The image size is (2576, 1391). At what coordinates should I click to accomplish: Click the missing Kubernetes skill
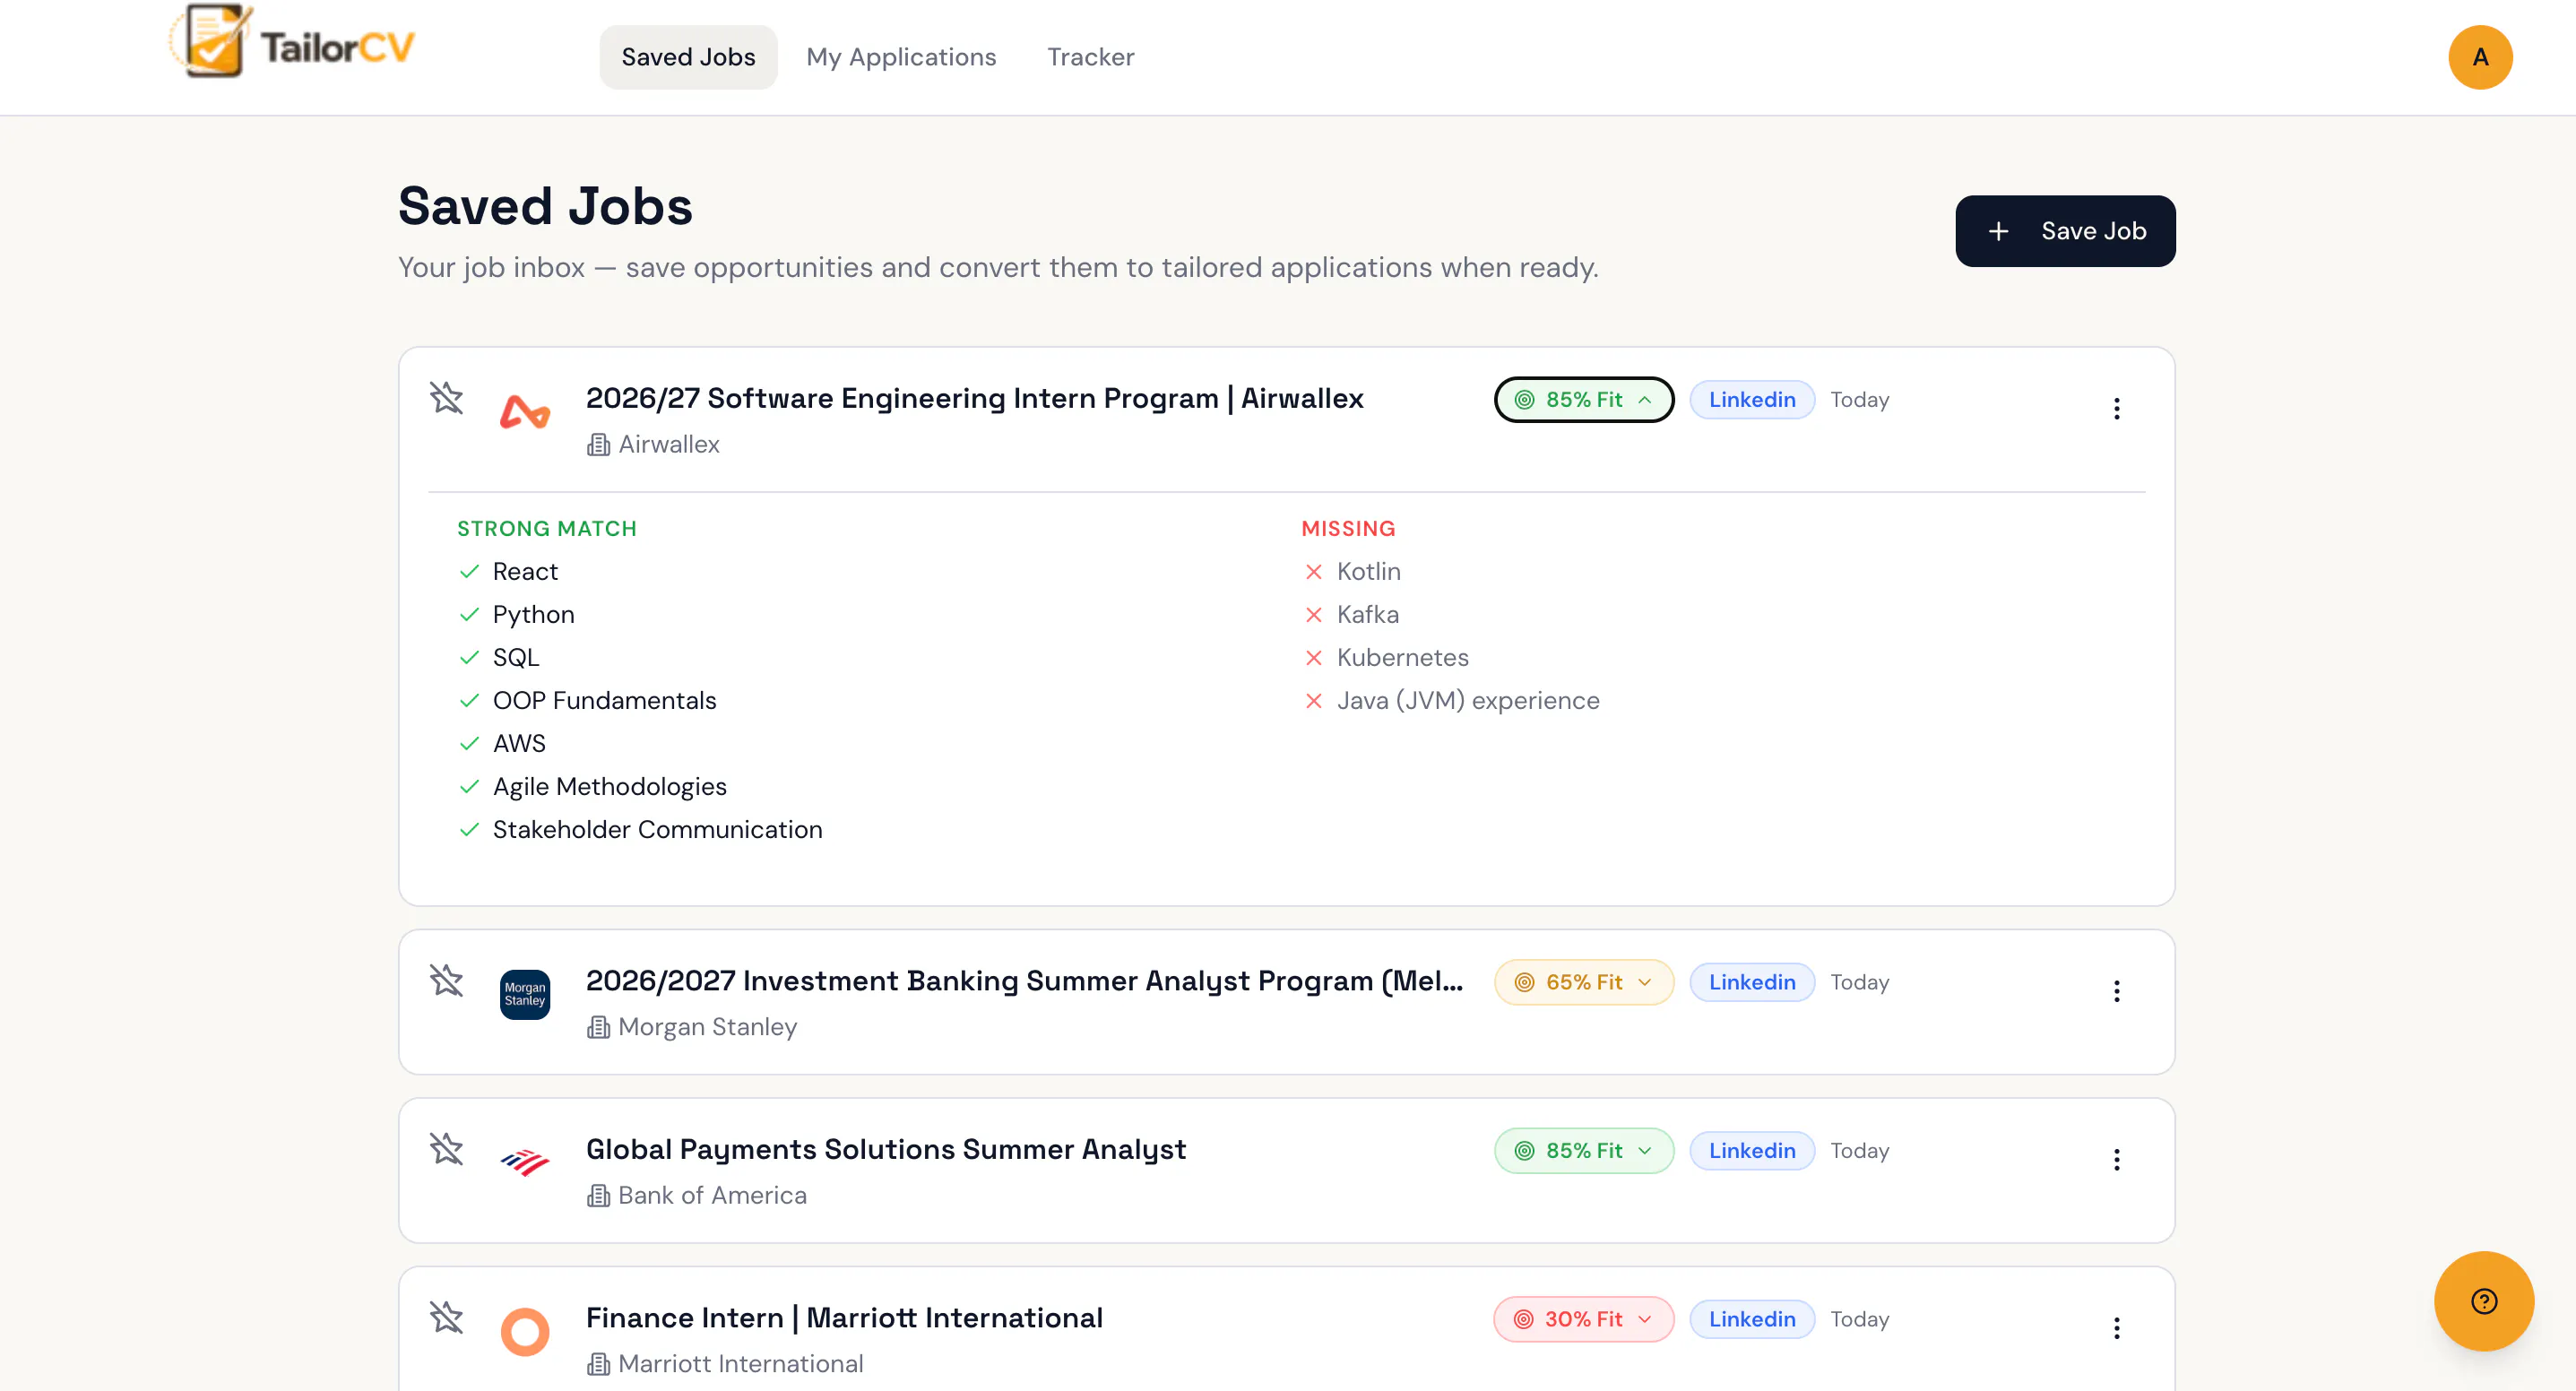tap(1402, 657)
